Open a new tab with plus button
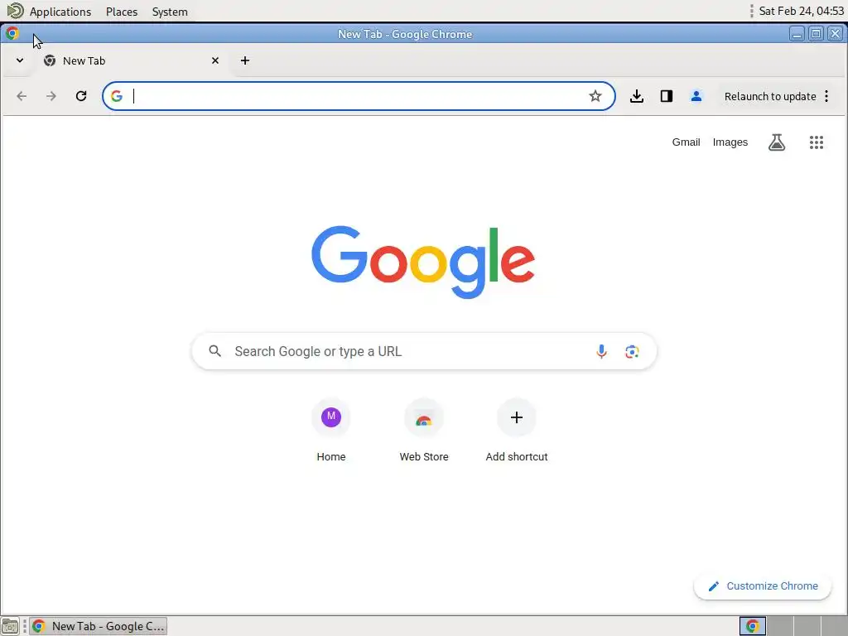Image resolution: width=848 pixels, height=636 pixels. [245, 60]
